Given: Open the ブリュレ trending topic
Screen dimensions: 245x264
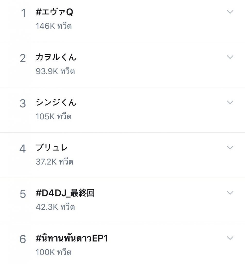Looking at the screenshot, I should (52, 148).
